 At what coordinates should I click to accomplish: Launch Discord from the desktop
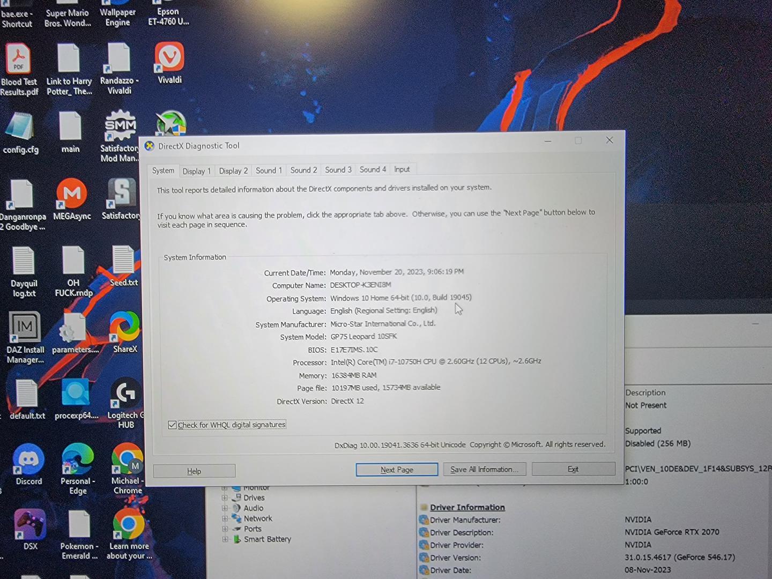click(x=28, y=459)
